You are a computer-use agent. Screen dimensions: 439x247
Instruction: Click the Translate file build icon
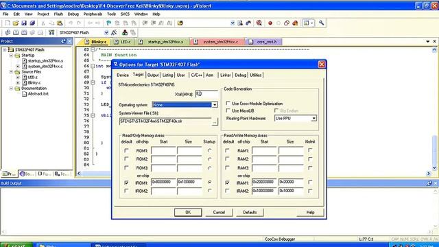point(8,32)
